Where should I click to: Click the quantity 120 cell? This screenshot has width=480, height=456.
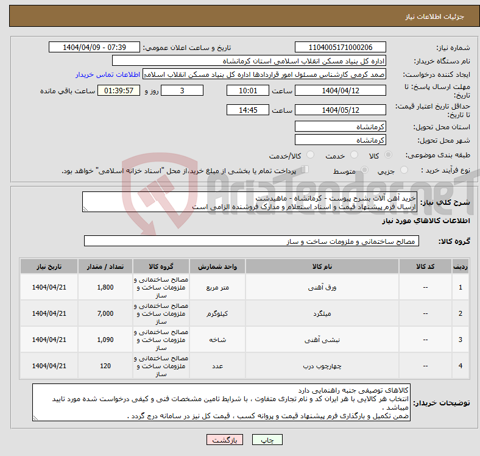(105, 366)
